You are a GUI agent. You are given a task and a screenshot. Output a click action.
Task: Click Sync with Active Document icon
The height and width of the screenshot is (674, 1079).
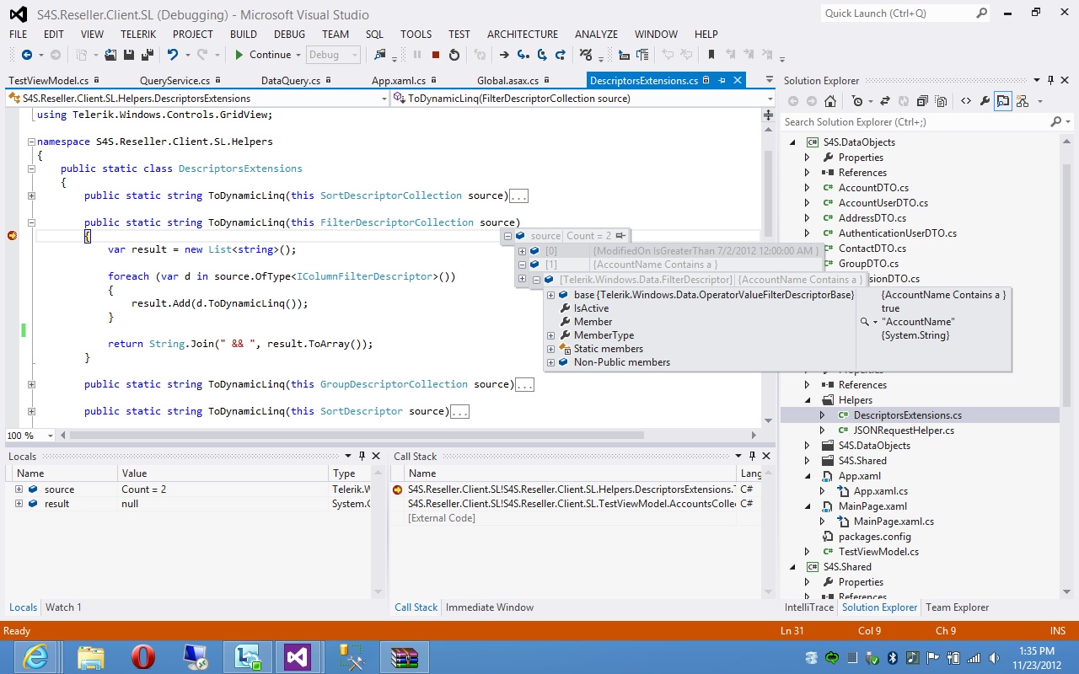[x=884, y=101]
